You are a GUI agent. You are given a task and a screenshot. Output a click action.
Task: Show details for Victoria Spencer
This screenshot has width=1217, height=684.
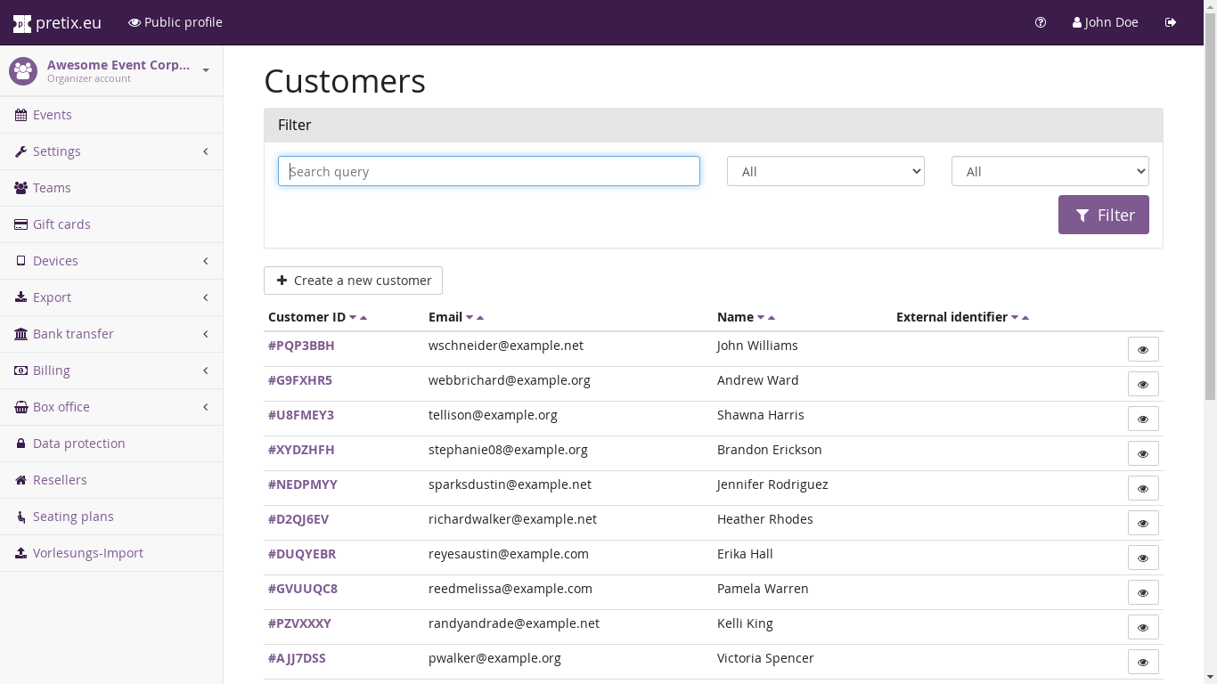pyautogui.click(x=1143, y=663)
